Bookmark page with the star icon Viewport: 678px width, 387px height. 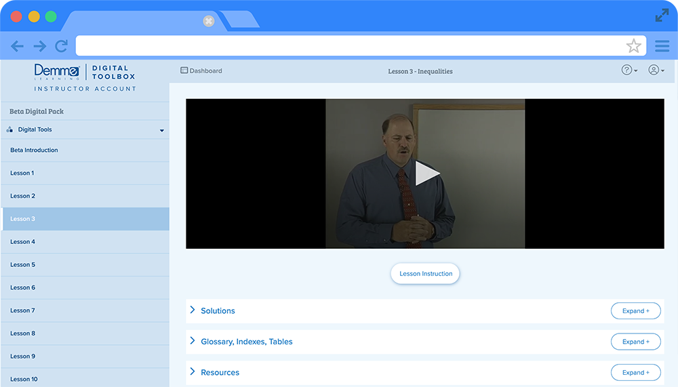[x=633, y=46]
